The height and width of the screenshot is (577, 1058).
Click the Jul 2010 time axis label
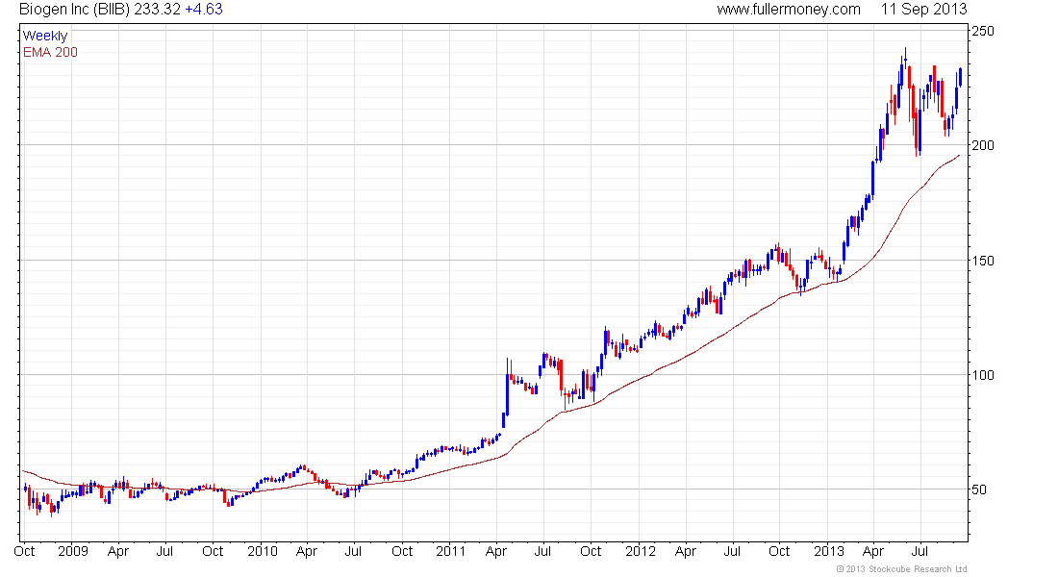[x=354, y=551]
